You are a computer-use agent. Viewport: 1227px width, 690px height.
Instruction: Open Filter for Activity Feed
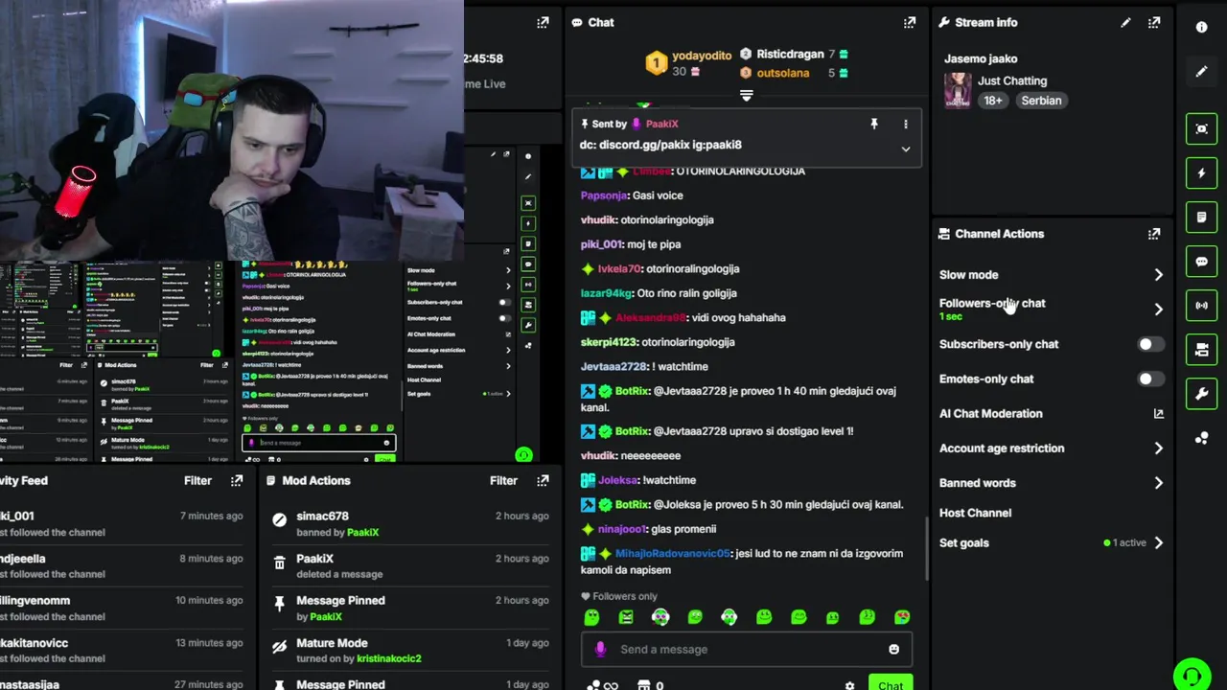[x=197, y=480]
